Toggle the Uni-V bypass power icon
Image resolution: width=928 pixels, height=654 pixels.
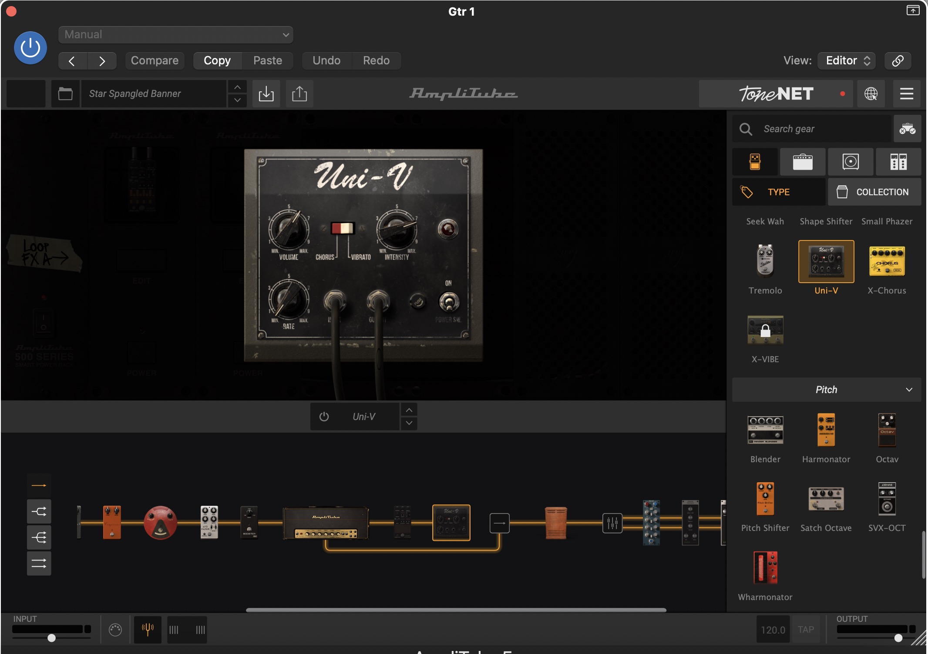pos(324,417)
